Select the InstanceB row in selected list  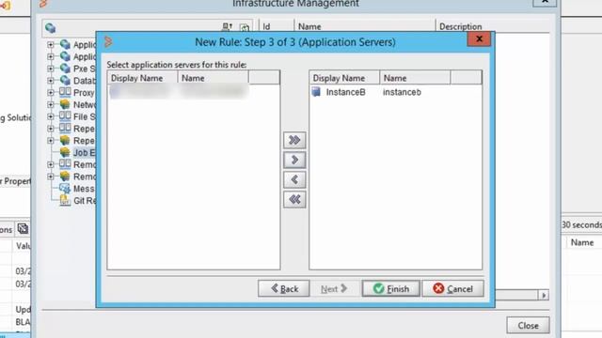click(395, 92)
